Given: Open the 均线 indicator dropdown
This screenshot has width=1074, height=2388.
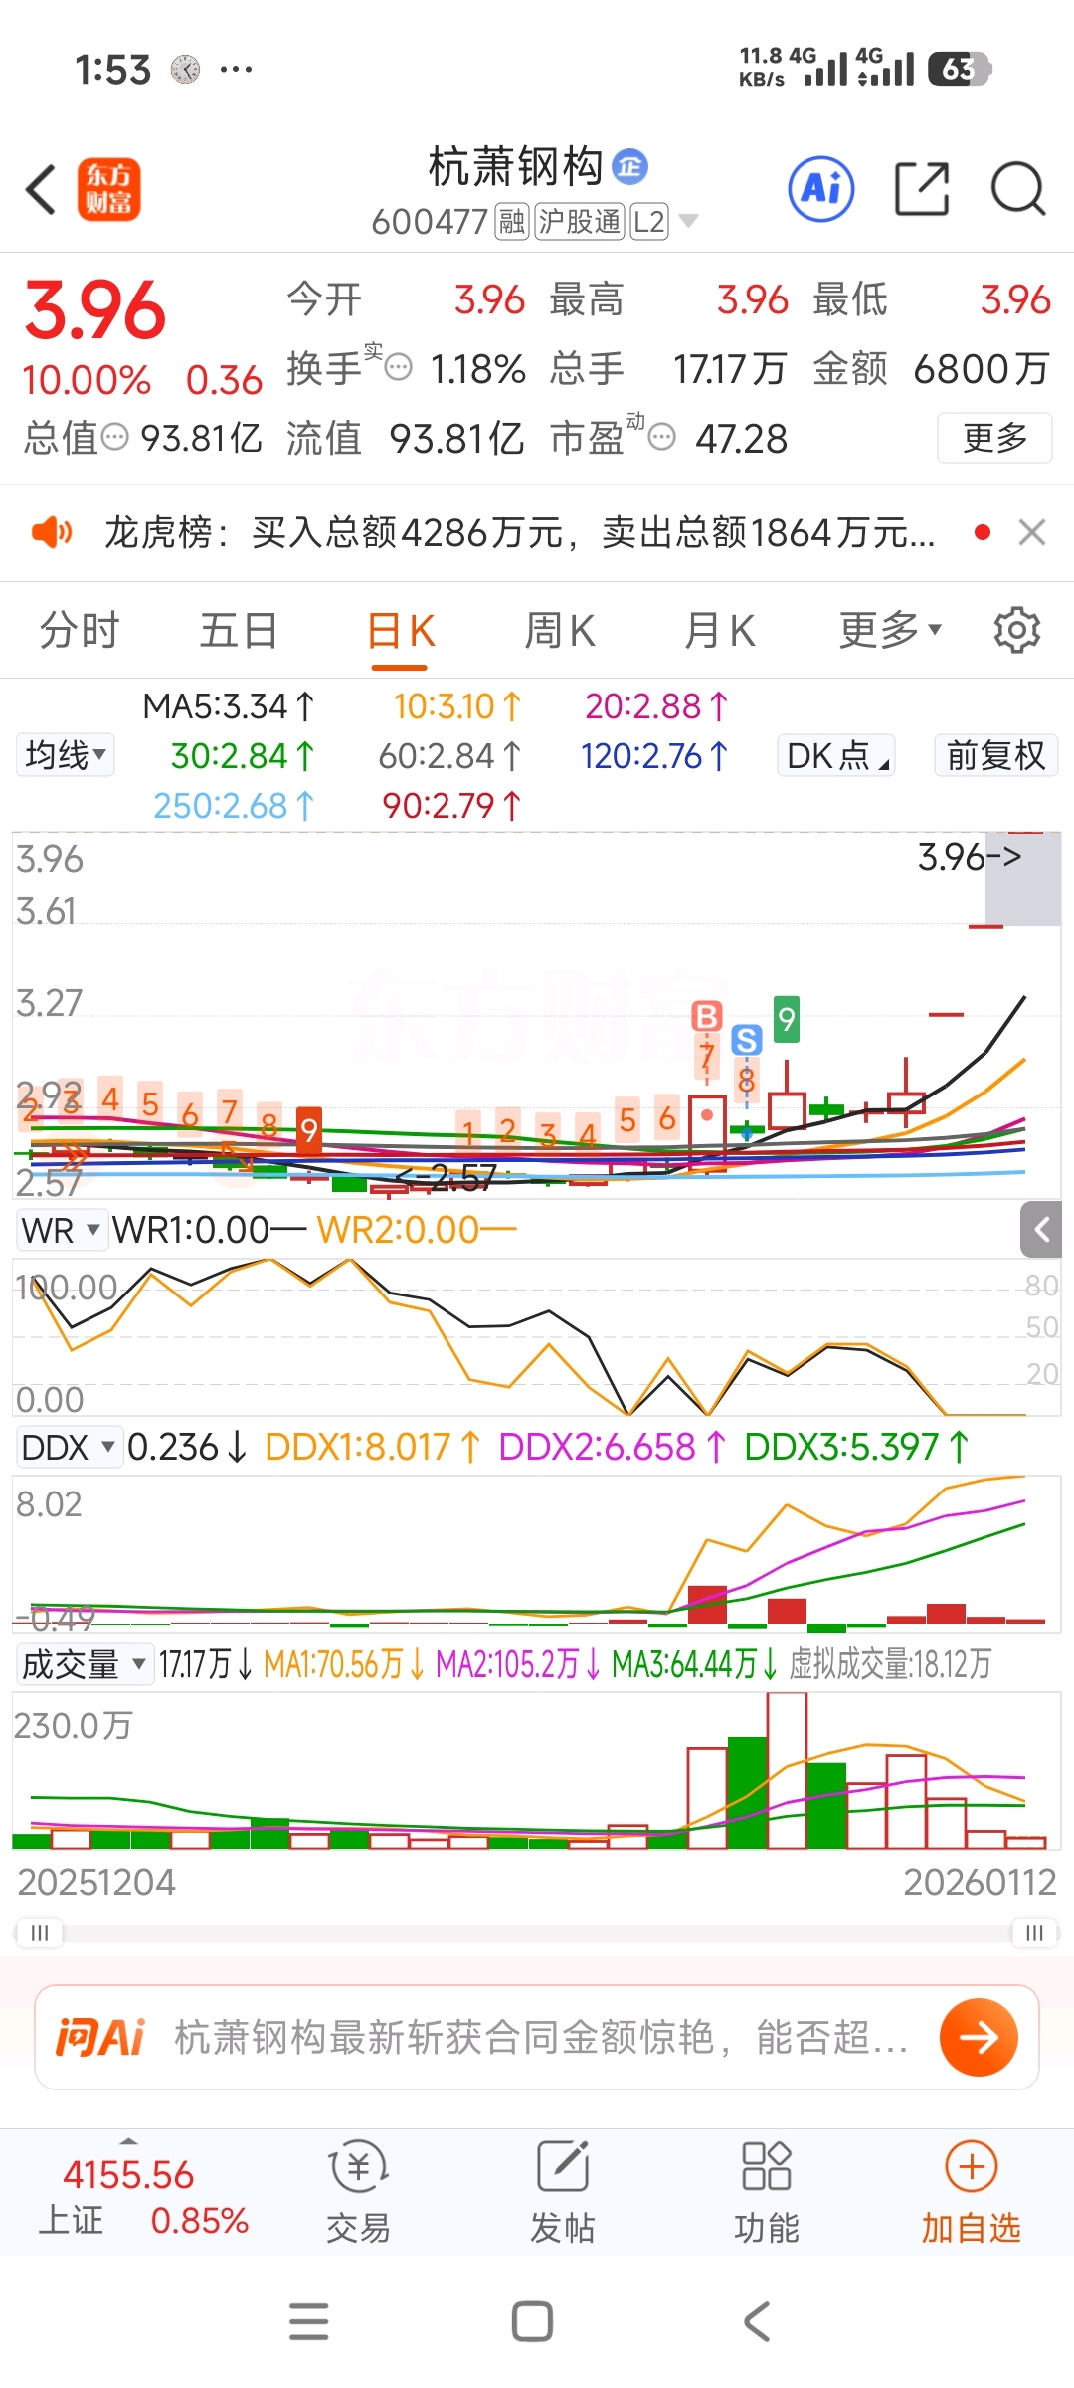Looking at the screenshot, I should tap(65, 755).
